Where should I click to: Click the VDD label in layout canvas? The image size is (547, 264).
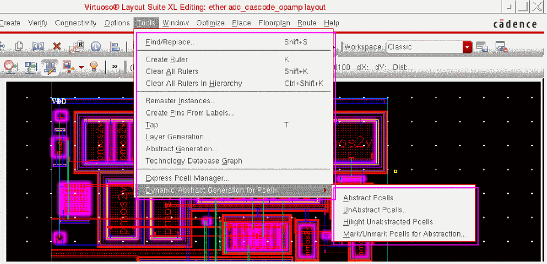click(58, 101)
